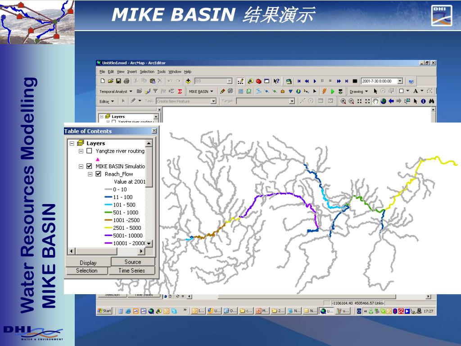Viewport: 461px width, 346px height.
Task: Select the Zoom Out tool
Action: point(351,101)
